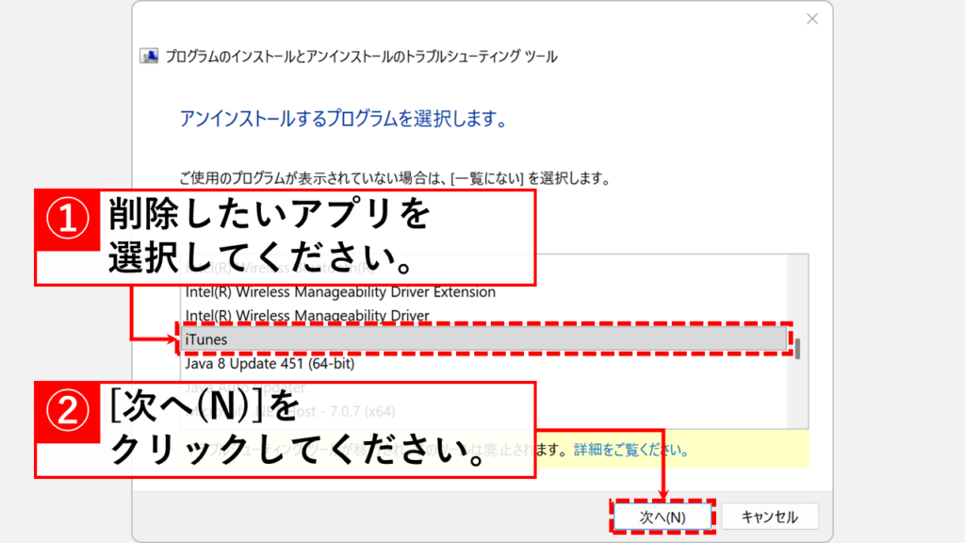Select the Intel(R) Wireless Manageability Driver row
965x543 pixels.
coord(483,315)
